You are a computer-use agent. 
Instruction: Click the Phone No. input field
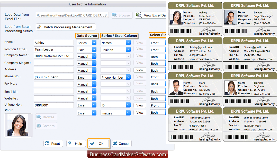pos(53,77)
